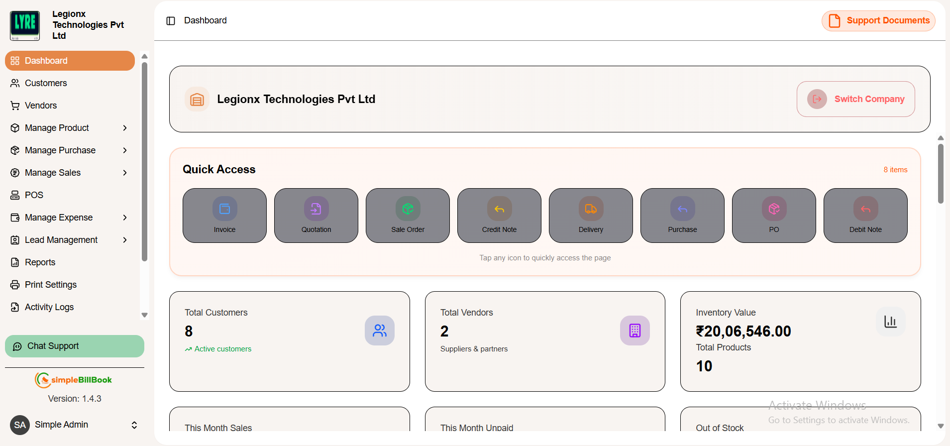Open Activity Logs from the sidebar

click(70, 307)
